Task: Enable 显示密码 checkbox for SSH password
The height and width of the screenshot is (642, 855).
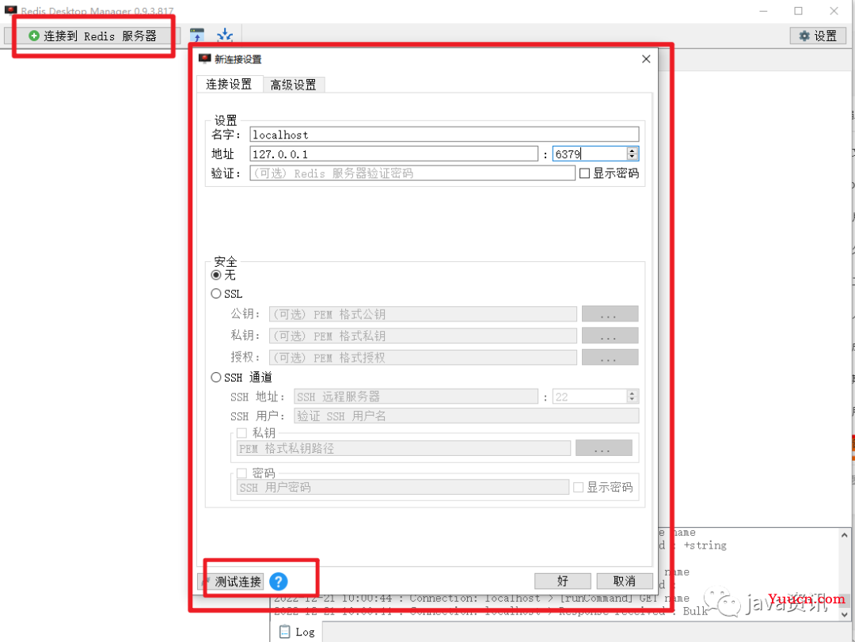Action: click(579, 487)
